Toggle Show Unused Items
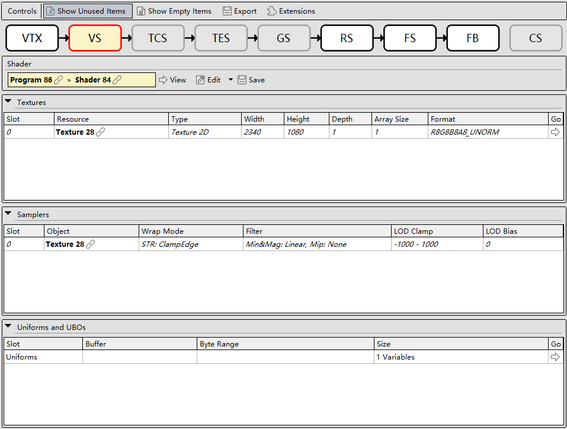The height and width of the screenshot is (429, 567). [88, 11]
